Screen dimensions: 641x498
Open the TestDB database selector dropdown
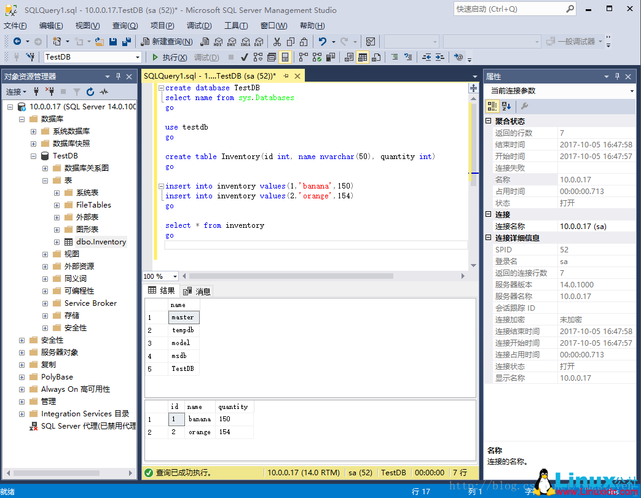pos(138,56)
